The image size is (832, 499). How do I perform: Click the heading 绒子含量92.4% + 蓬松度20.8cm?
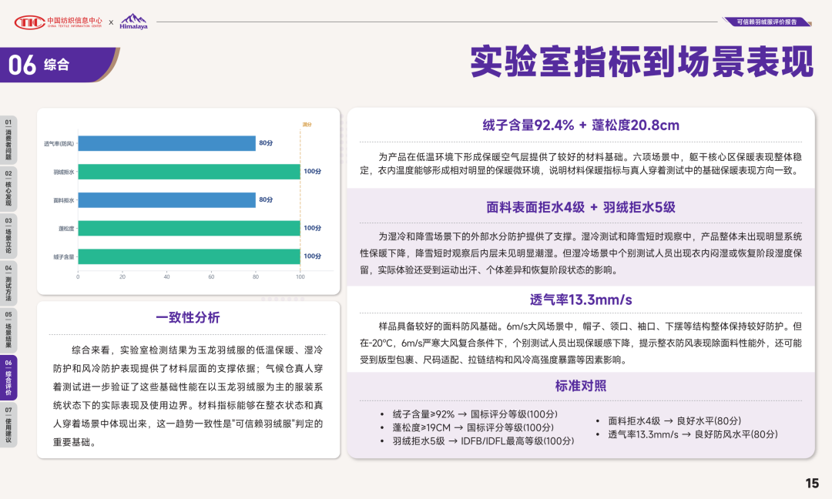tap(581, 126)
